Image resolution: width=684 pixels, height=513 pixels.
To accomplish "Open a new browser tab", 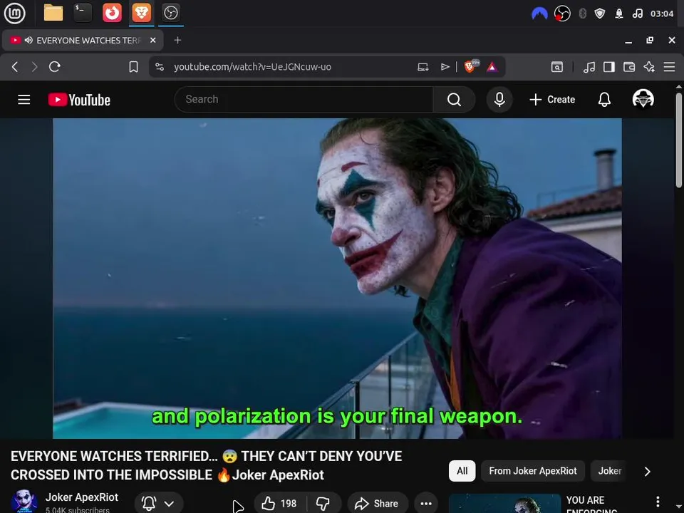I will click(177, 40).
